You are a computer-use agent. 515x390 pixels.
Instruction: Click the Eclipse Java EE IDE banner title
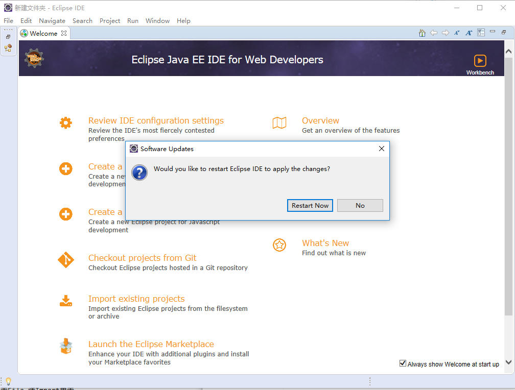pyautogui.click(x=227, y=59)
